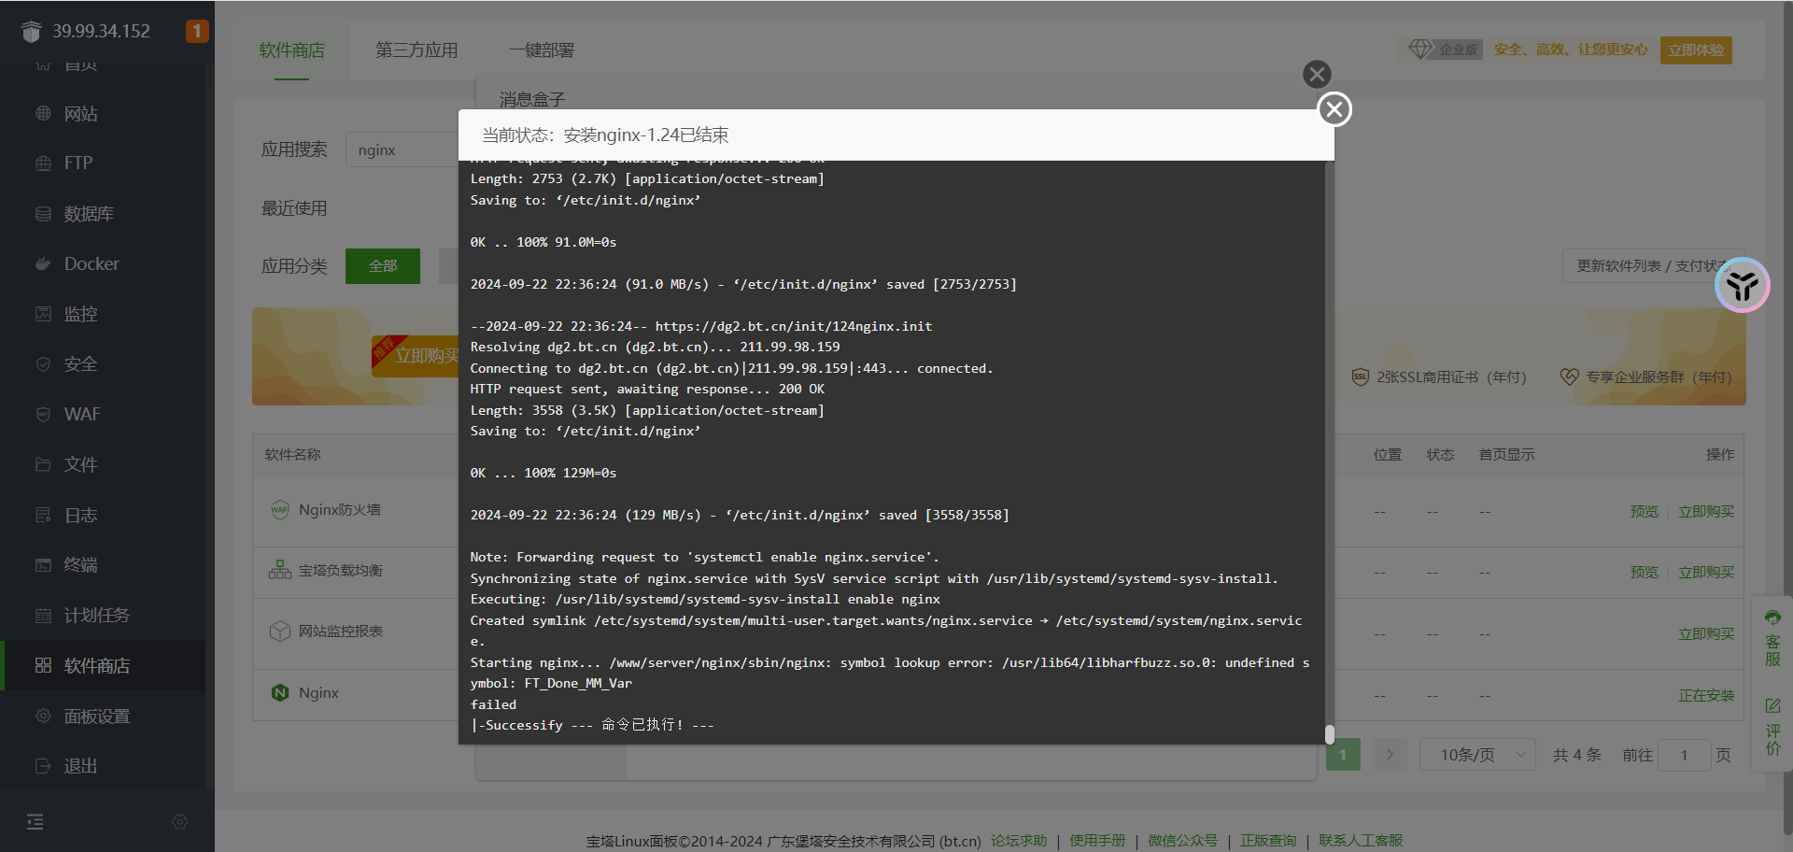Image resolution: width=1793 pixels, height=852 pixels.
Task: Open the 评价 feedback side tab
Action: tap(1772, 726)
